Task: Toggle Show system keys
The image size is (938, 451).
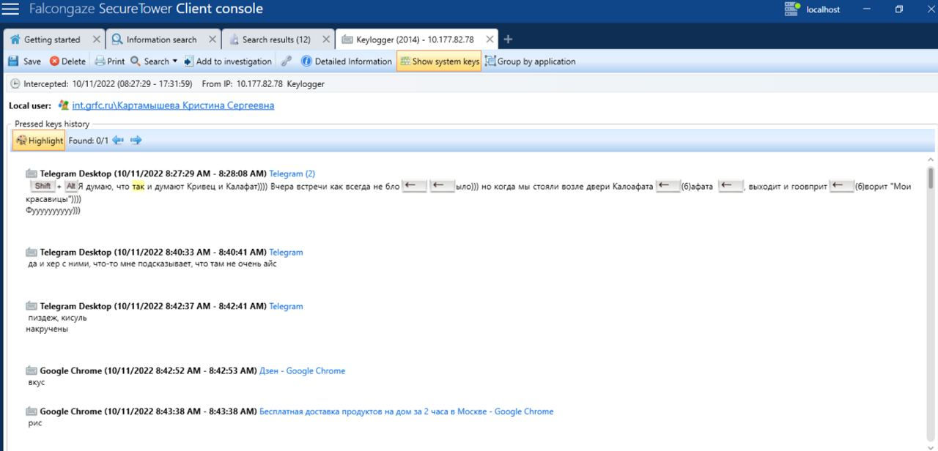Action: tap(439, 61)
